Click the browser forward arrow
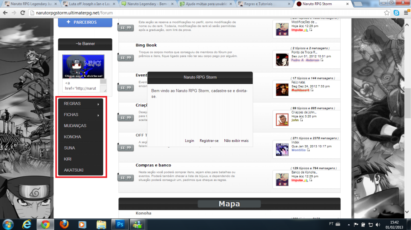This screenshot has height=230, width=411. [x=14, y=13]
